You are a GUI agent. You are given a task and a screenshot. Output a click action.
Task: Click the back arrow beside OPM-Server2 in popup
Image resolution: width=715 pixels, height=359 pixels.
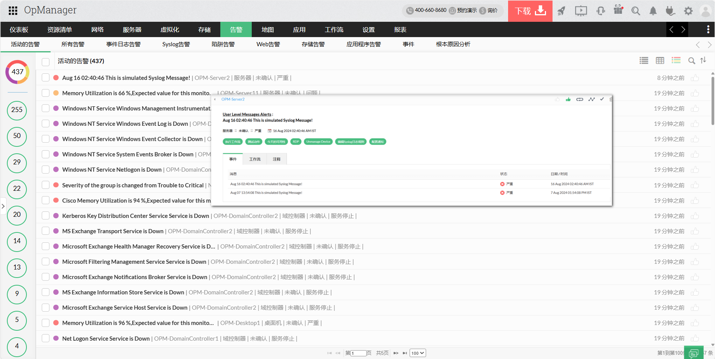(215, 99)
